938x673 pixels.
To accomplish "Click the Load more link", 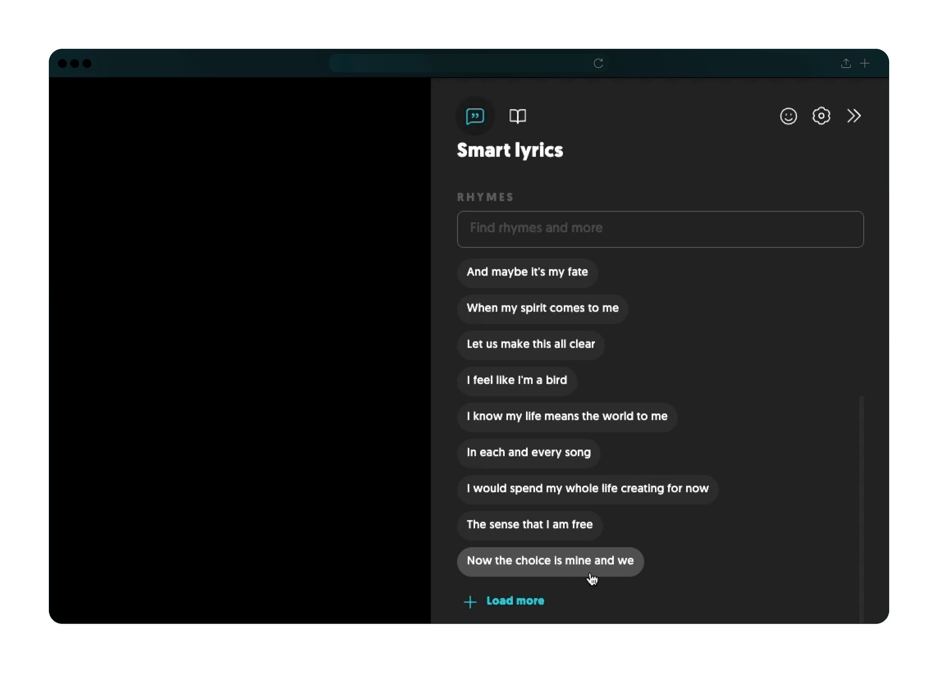I will pyautogui.click(x=515, y=601).
